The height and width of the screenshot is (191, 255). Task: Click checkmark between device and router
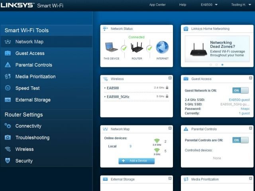tap(124, 48)
